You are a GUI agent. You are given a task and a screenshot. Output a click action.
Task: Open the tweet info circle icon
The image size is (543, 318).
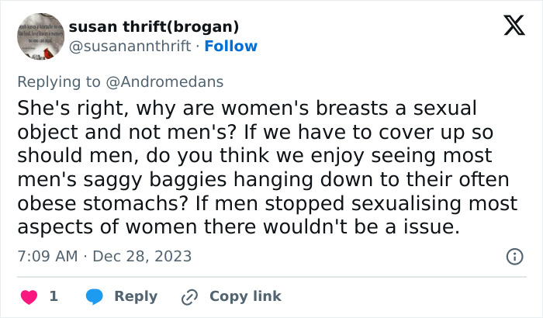click(514, 256)
